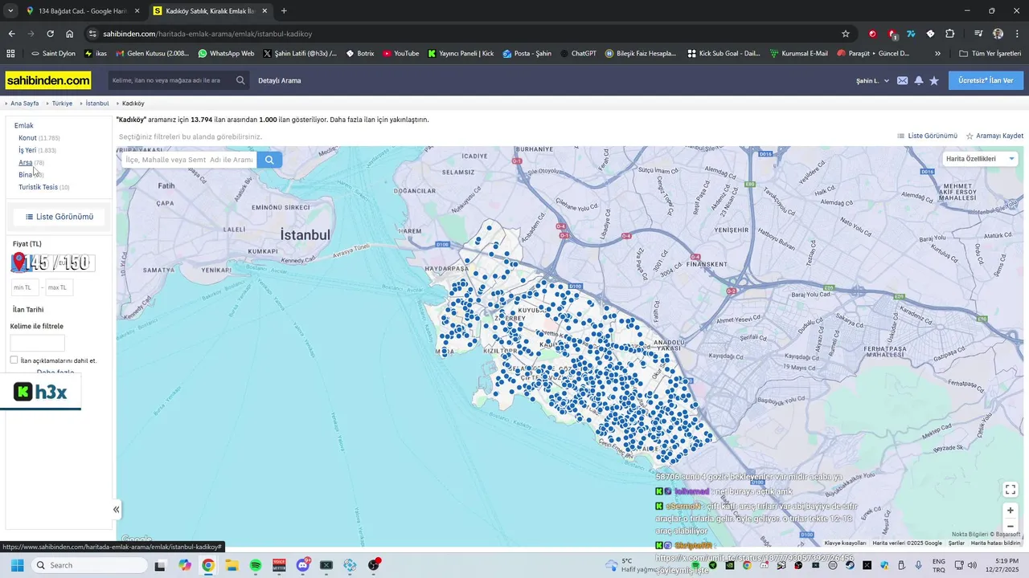Open a new browser tab
This screenshot has width=1029, height=578.
pos(284,11)
